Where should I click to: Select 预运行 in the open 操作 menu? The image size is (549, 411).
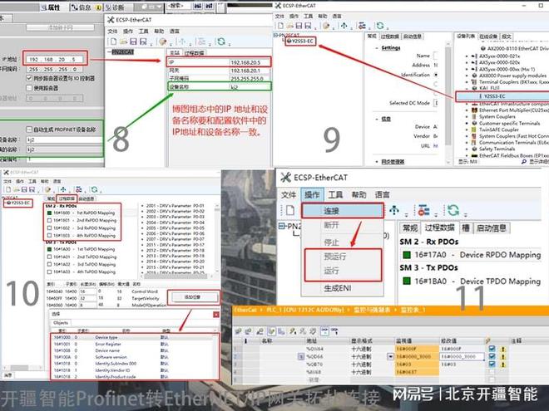(343, 257)
